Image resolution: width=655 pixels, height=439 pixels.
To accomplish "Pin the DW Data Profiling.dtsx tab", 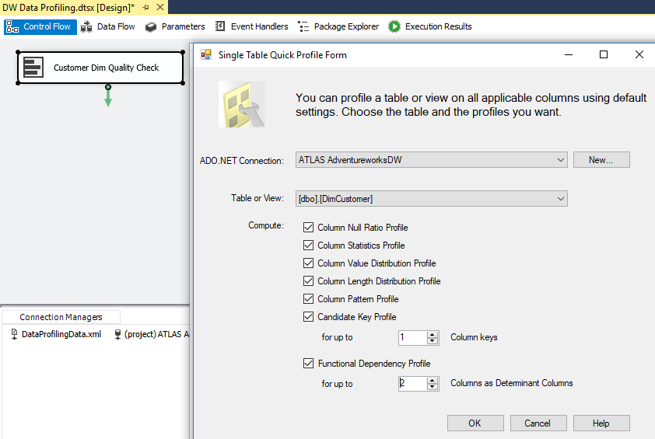I will coord(145,8).
